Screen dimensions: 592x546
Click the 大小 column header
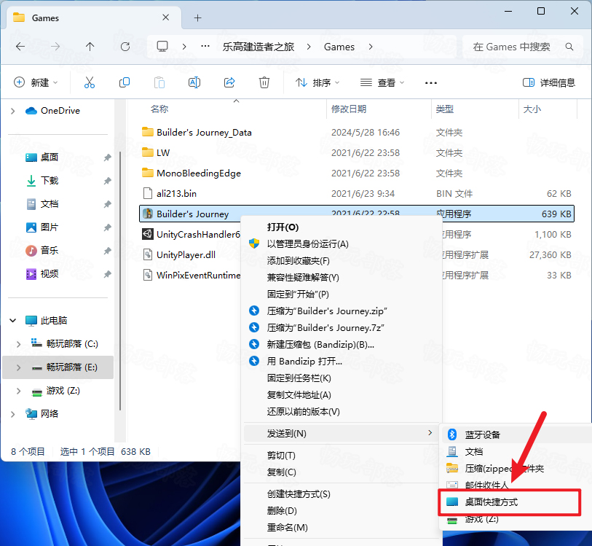click(x=532, y=109)
